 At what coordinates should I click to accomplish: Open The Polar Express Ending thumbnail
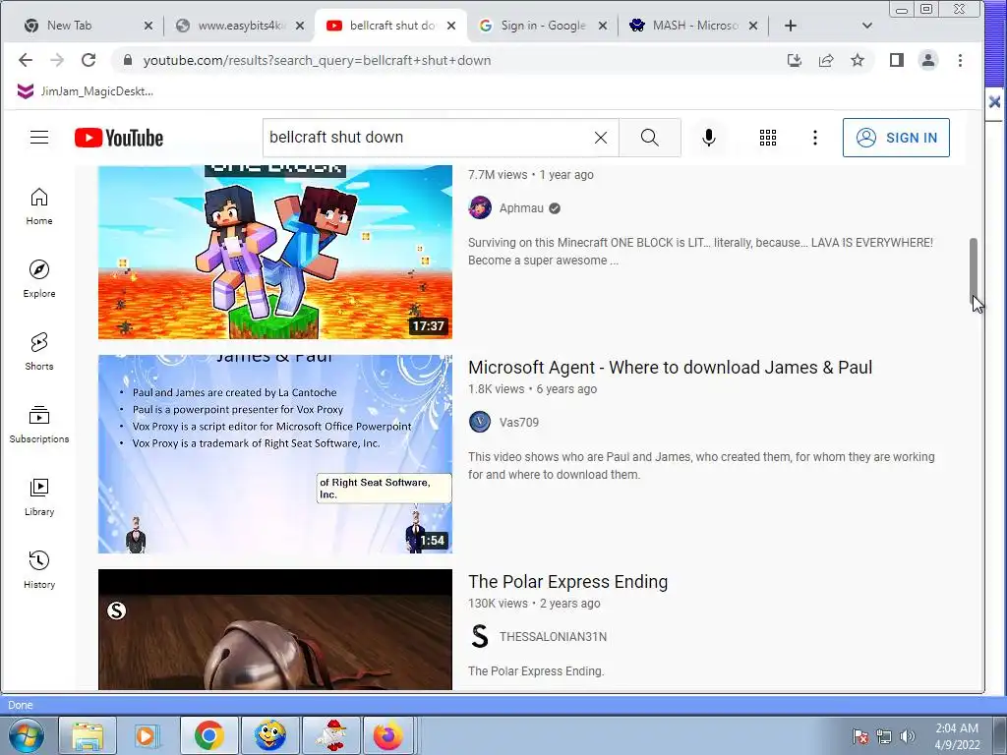click(275, 630)
